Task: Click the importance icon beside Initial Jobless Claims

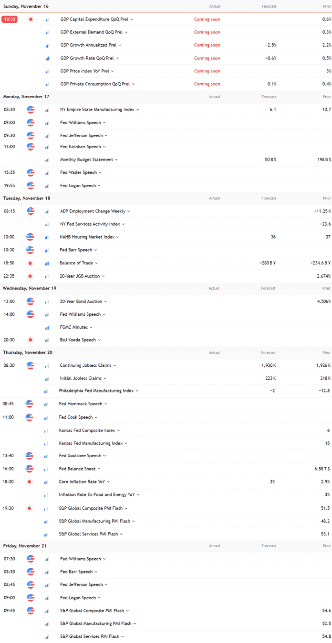Action: (47, 378)
